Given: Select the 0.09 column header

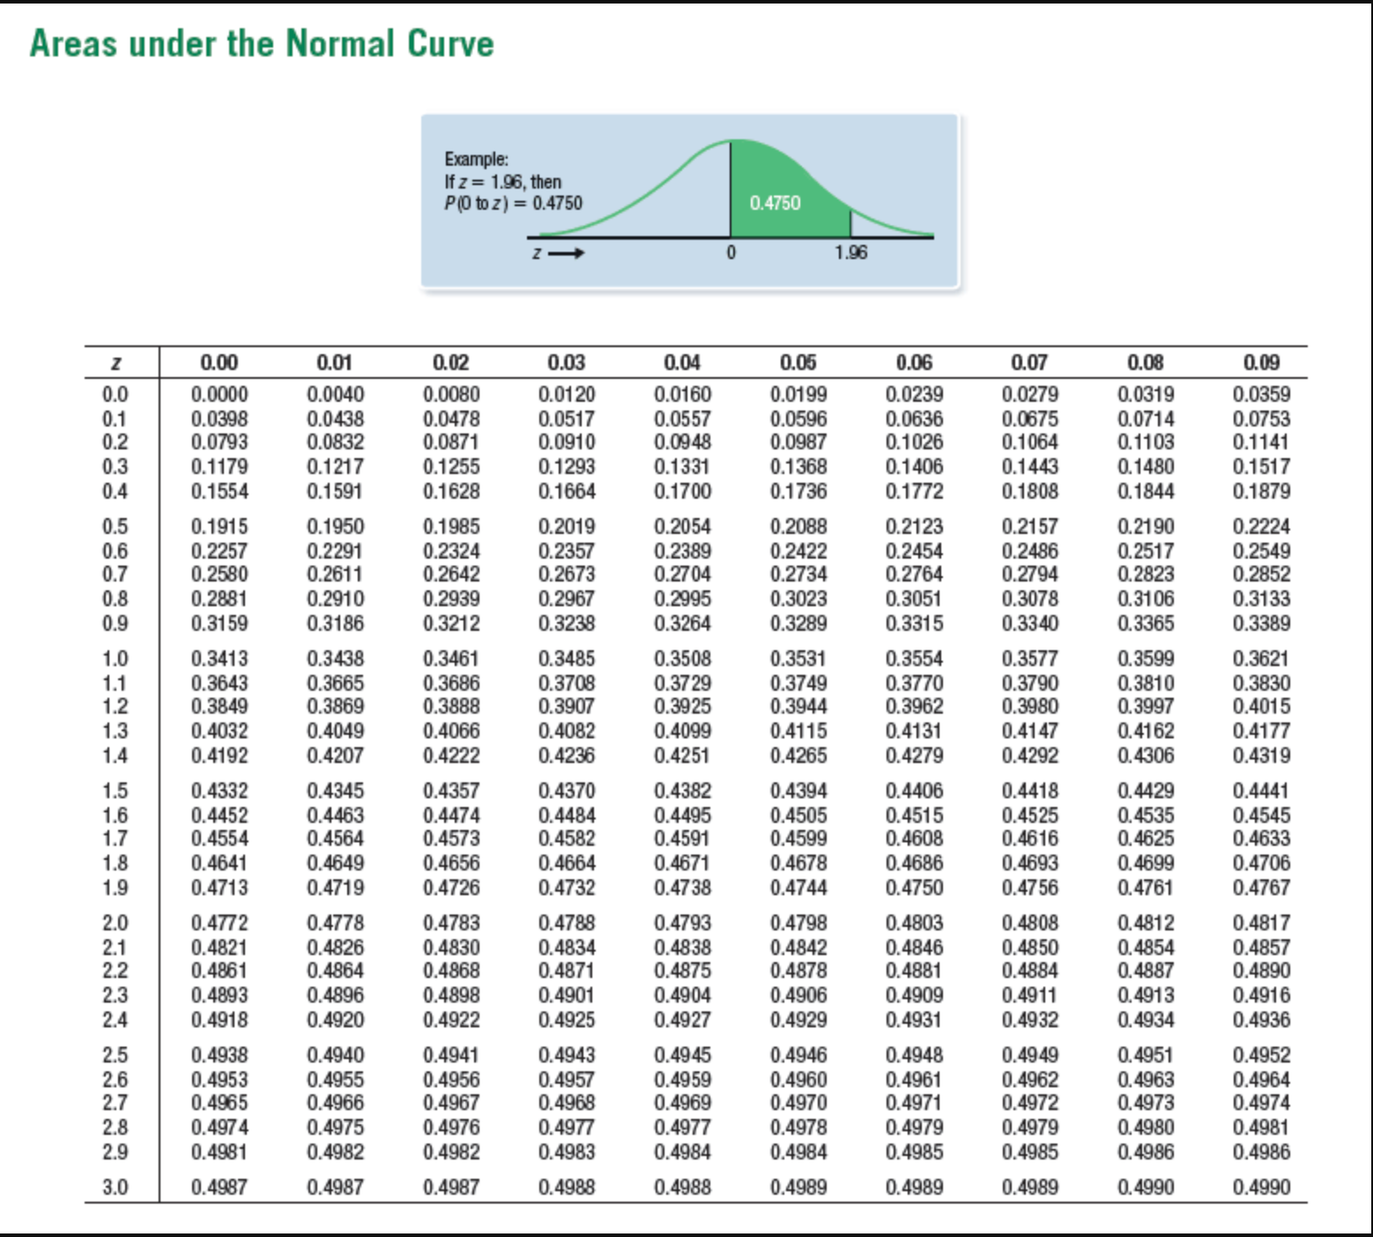Looking at the screenshot, I should click(x=1262, y=362).
